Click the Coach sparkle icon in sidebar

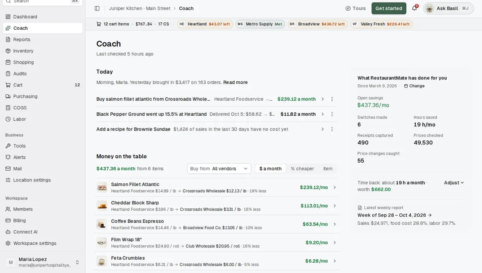(8, 28)
